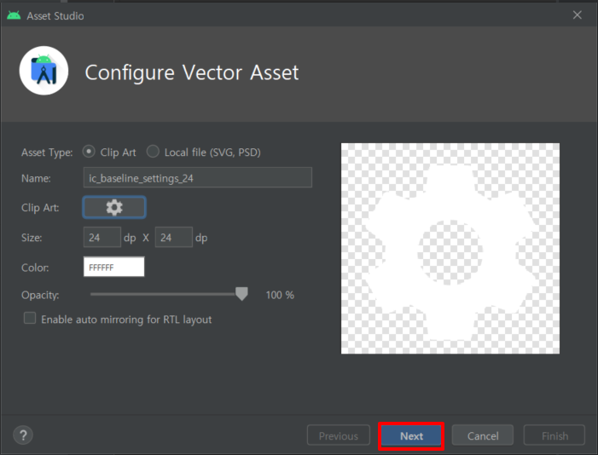Click the Opacity slider handle

241,294
